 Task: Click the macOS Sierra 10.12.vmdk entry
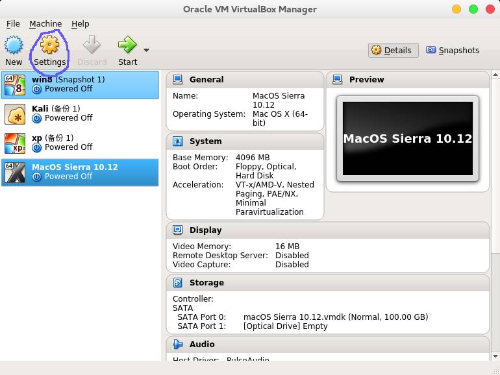[336, 317]
